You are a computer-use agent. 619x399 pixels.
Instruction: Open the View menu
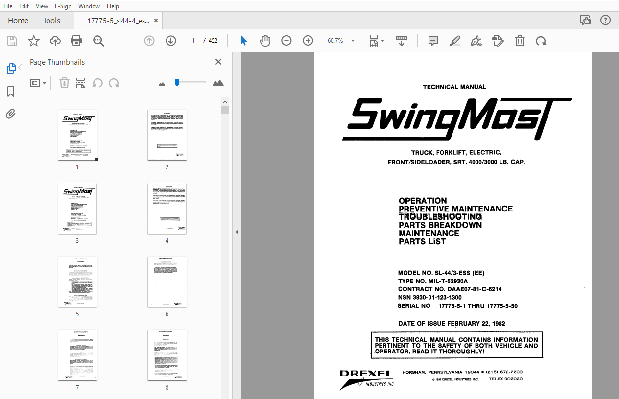pos(42,6)
